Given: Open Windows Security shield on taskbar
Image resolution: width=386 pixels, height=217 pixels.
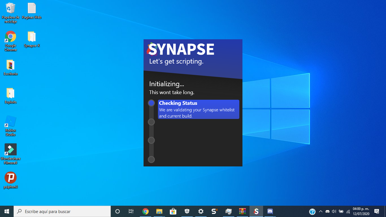Looking at the screenshot, I should 187,211.
